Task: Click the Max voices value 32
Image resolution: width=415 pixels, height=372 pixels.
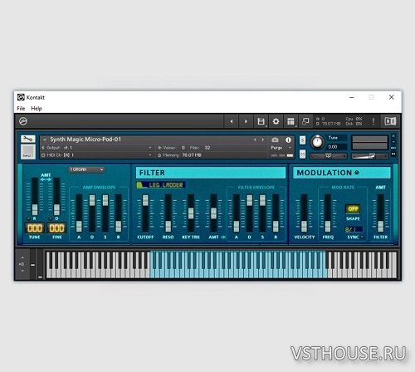Action: click(207, 148)
